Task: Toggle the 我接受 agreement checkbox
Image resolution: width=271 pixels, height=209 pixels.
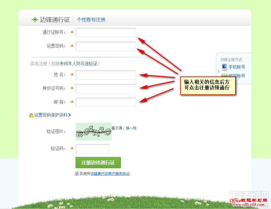Action: tap(77, 174)
